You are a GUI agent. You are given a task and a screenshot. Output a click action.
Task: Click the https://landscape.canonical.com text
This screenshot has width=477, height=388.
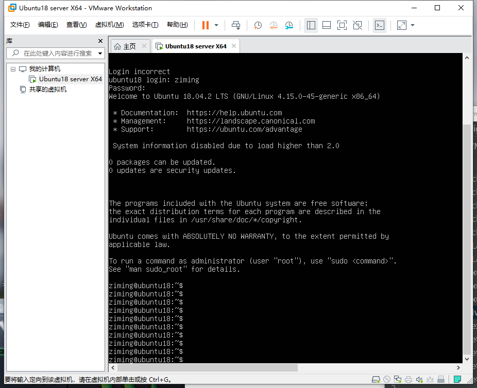tap(251, 121)
